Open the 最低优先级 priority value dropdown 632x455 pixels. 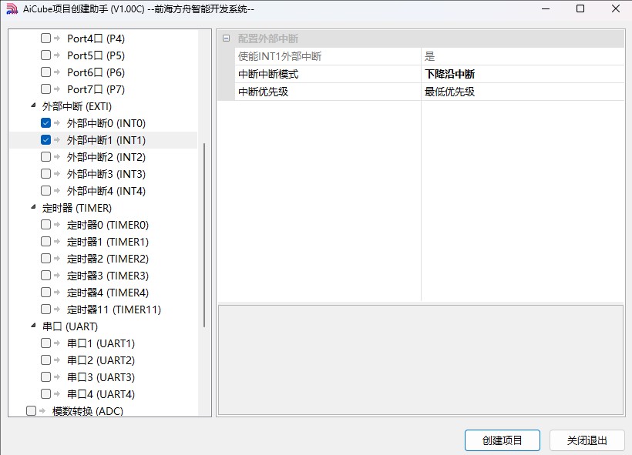(523, 92)
